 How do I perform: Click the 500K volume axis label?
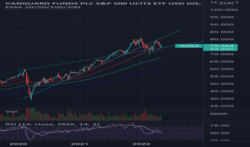click(219, 114)
